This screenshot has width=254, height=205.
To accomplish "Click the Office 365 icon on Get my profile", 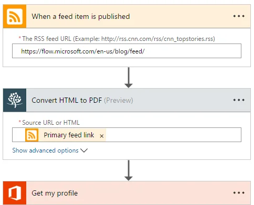I will 15,193.
